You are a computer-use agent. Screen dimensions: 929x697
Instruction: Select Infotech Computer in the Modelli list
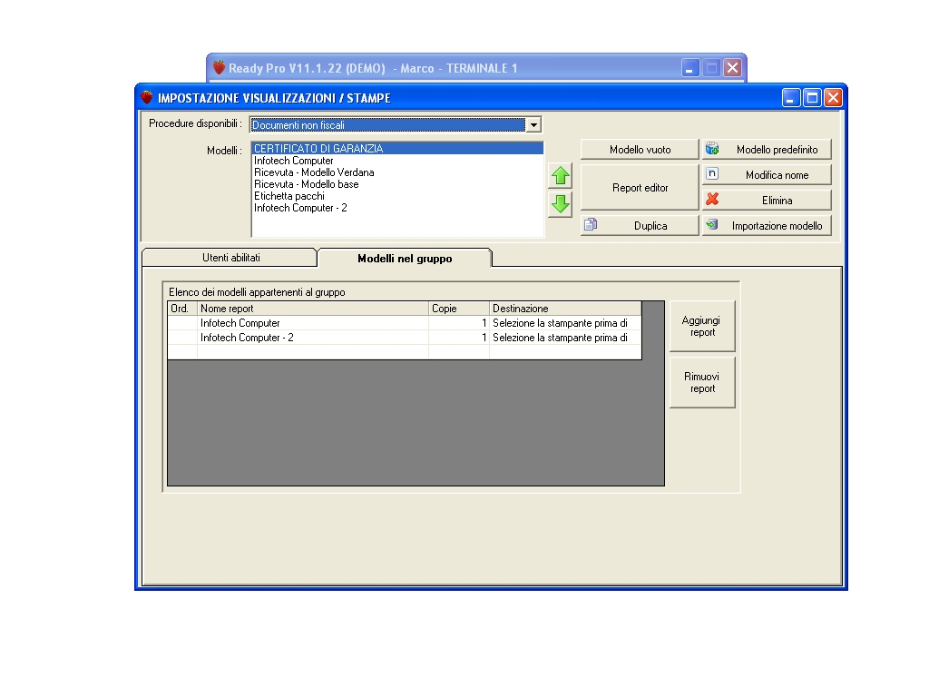tap(397, 161)
